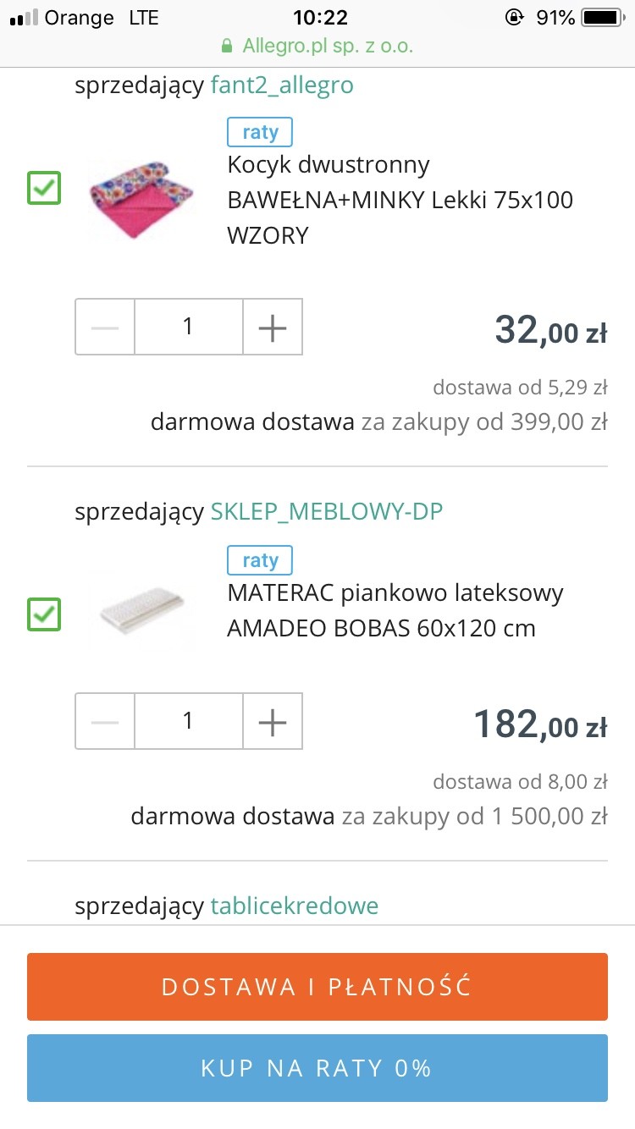Tap the raty badge above MATERAC piankowo
Screen dimensions: 635x1129
[259, 560]
